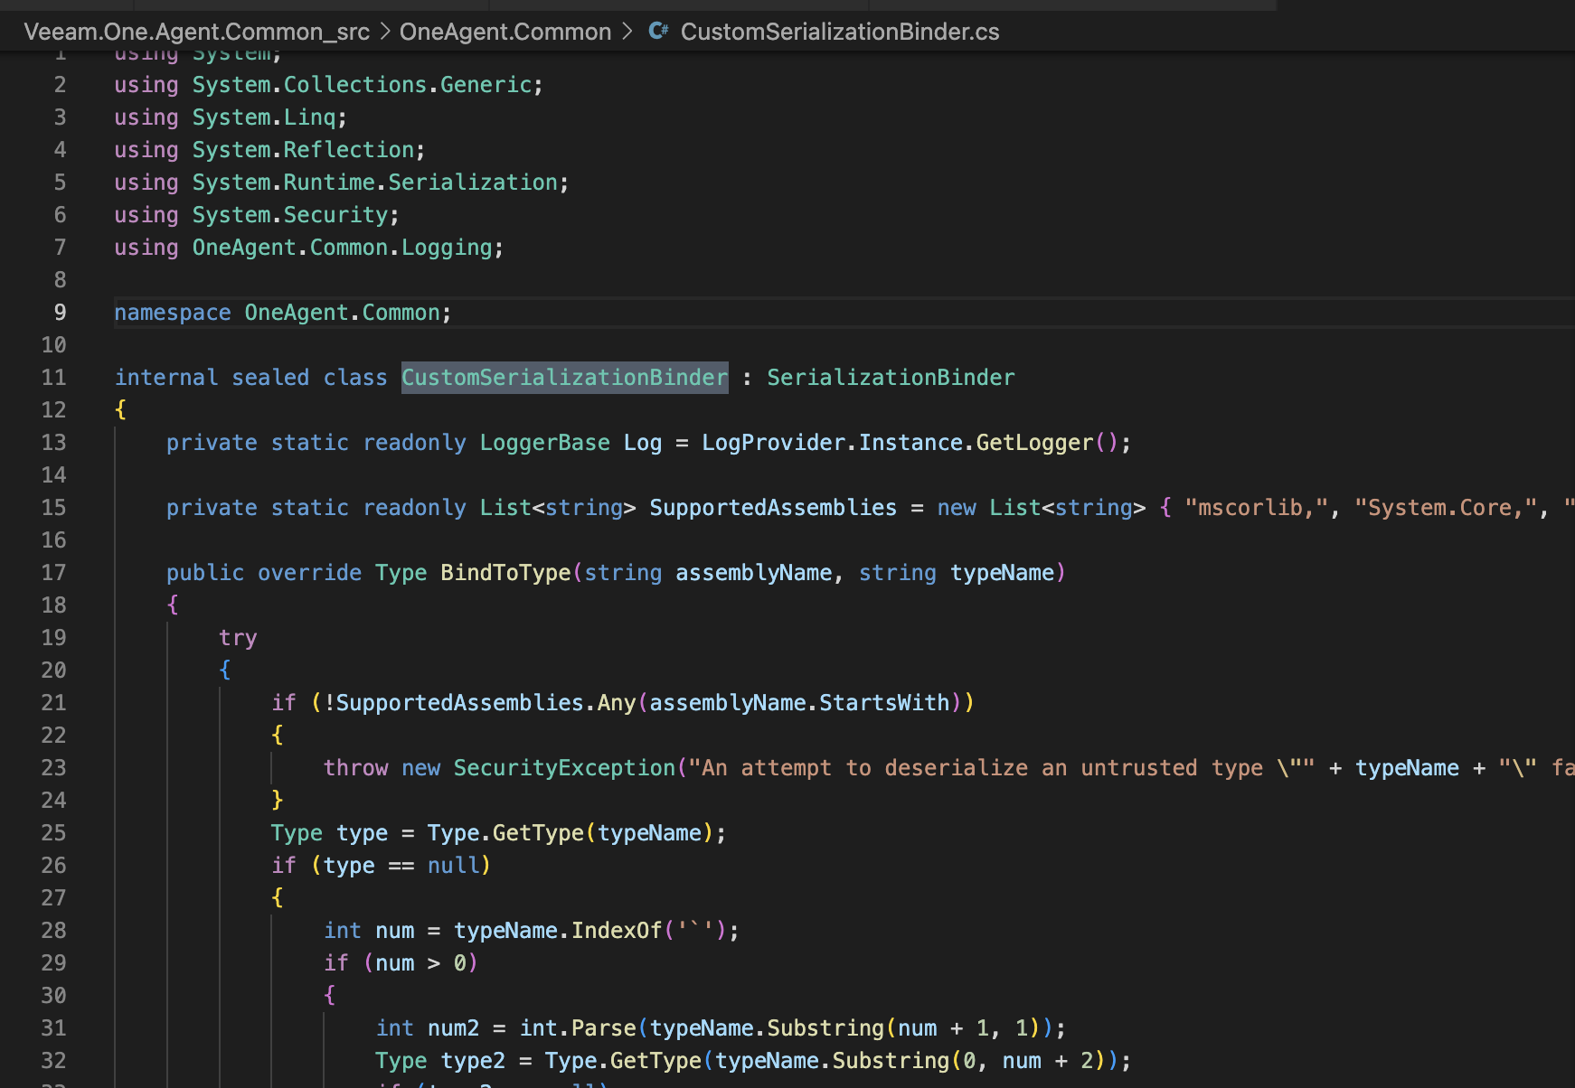Click StartsWith on line 21
The image size is (1575, 1088).
[884, 703]
